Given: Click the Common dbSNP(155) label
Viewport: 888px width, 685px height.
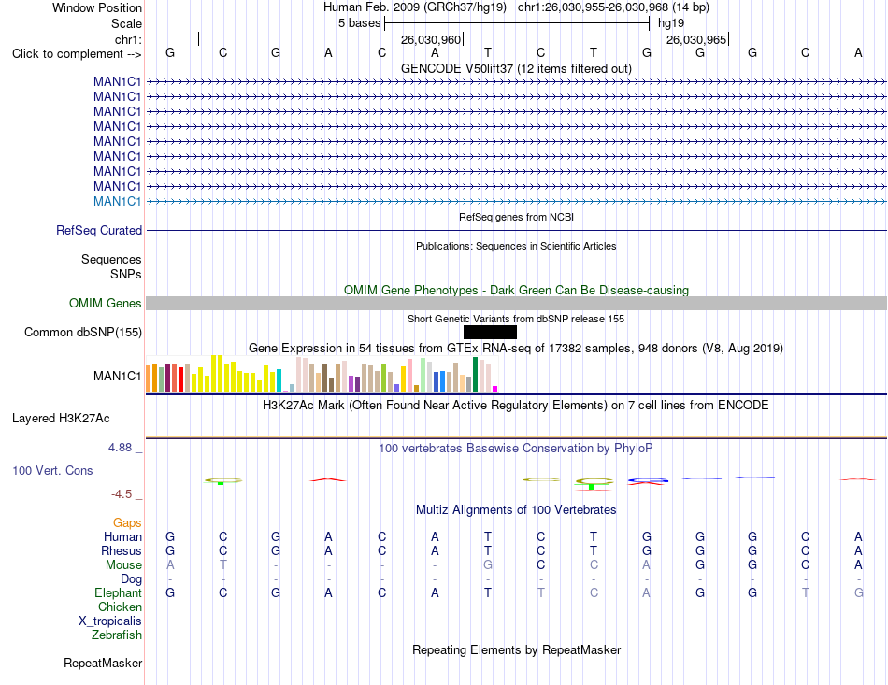Looking at the screenshot, I should (x=82, y=333).
